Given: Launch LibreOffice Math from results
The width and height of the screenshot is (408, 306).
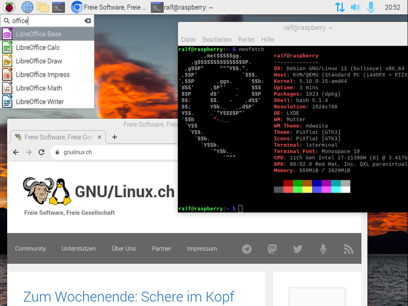Looking at the screenshot, I should tap(47, 88).
